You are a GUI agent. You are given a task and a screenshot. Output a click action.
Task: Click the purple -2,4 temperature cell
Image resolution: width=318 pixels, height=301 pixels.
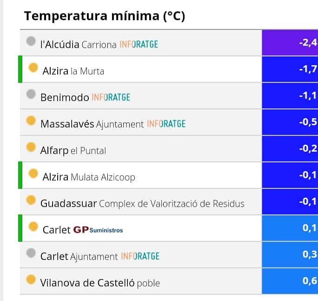click(290, 43)
